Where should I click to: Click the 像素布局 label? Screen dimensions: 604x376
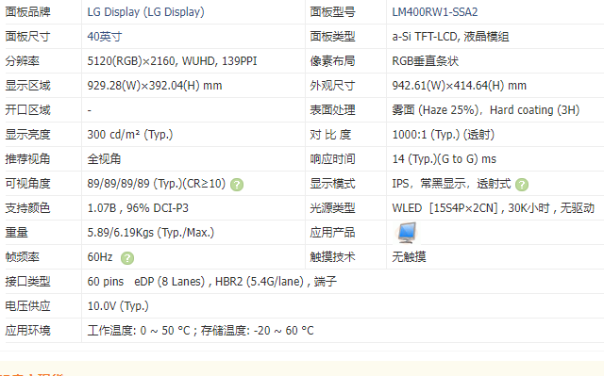332,61
